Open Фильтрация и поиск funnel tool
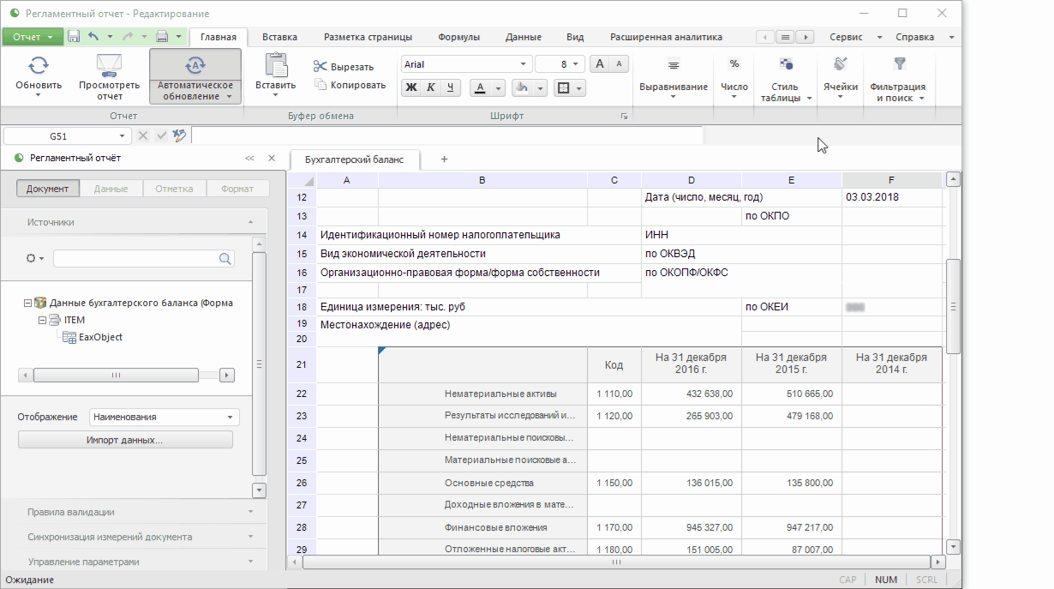Viewport: 1054px width, 589px height. coord(899,64)
